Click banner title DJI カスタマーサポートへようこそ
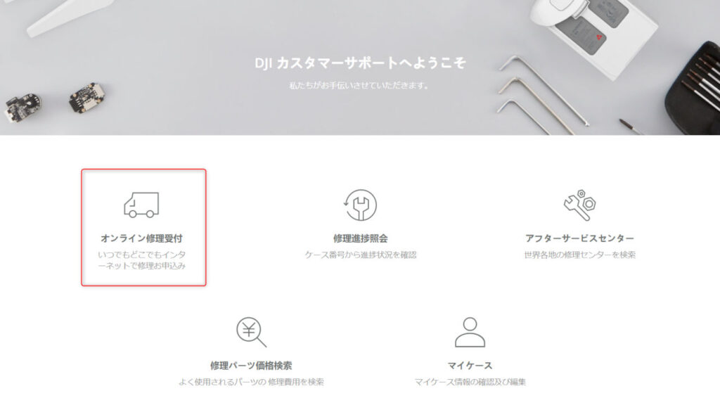 [361, 63]
